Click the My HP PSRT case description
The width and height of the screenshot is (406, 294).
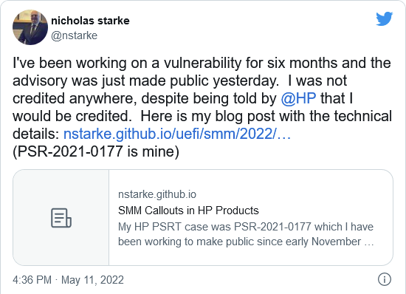click(246, 227)
